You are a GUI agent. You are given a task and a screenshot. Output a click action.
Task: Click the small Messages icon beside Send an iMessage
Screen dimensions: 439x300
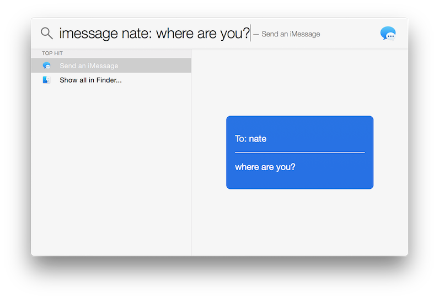pos(47,66)
